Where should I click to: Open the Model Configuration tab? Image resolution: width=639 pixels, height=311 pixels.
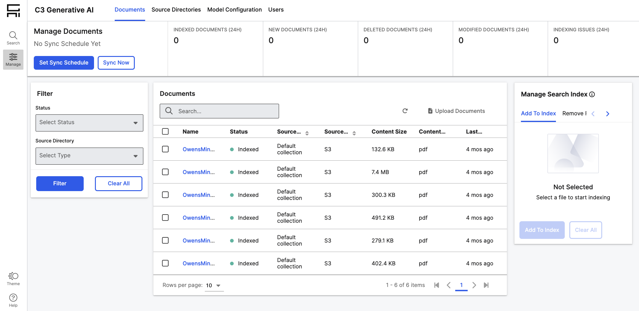pyautogui.click(x=234, y=10)
